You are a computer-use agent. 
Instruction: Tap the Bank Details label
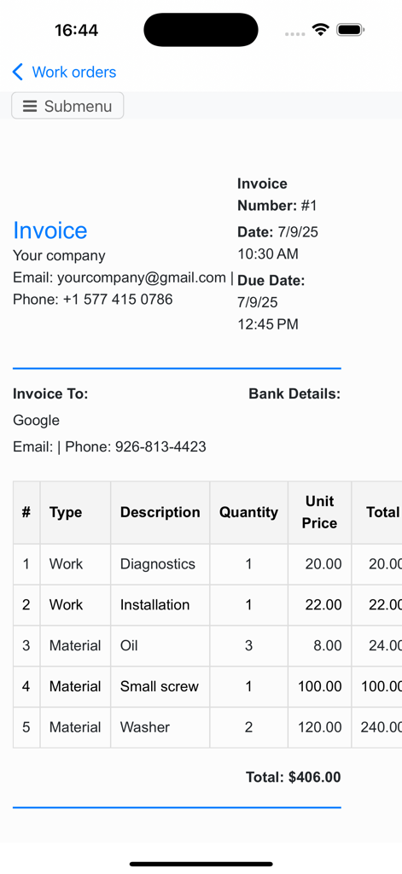[x=294, y=394]
